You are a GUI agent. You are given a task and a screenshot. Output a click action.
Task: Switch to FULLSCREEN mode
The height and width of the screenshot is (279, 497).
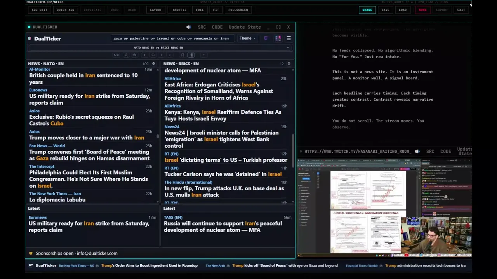pyautogui.click(x=238, y=10)
